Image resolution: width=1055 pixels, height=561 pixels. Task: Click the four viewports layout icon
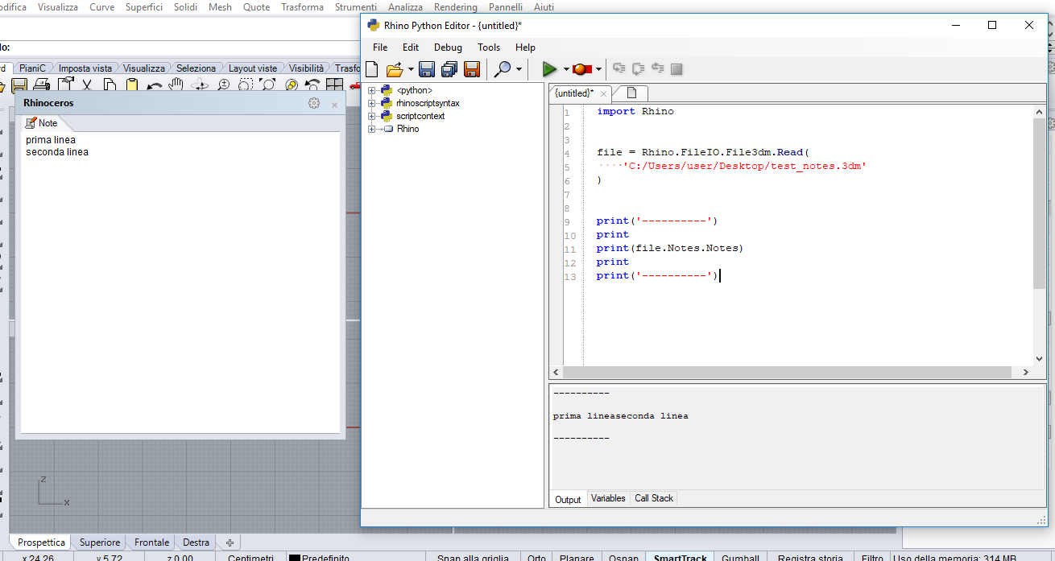[x=334, y=85]
